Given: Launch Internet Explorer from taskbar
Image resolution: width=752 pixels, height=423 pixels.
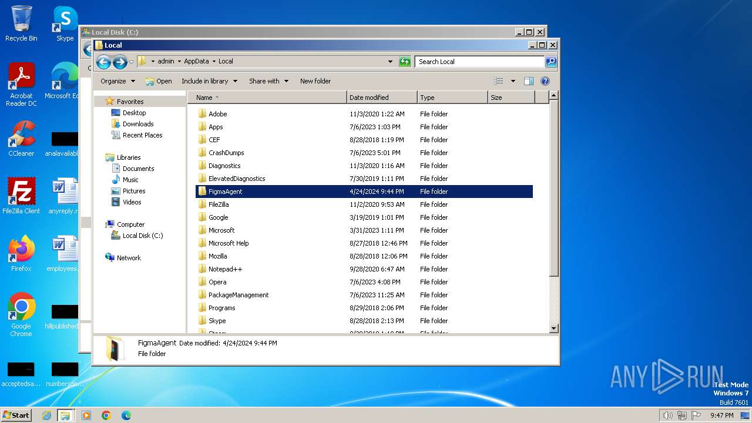Looking at the screenshot, I should (46, 415).
